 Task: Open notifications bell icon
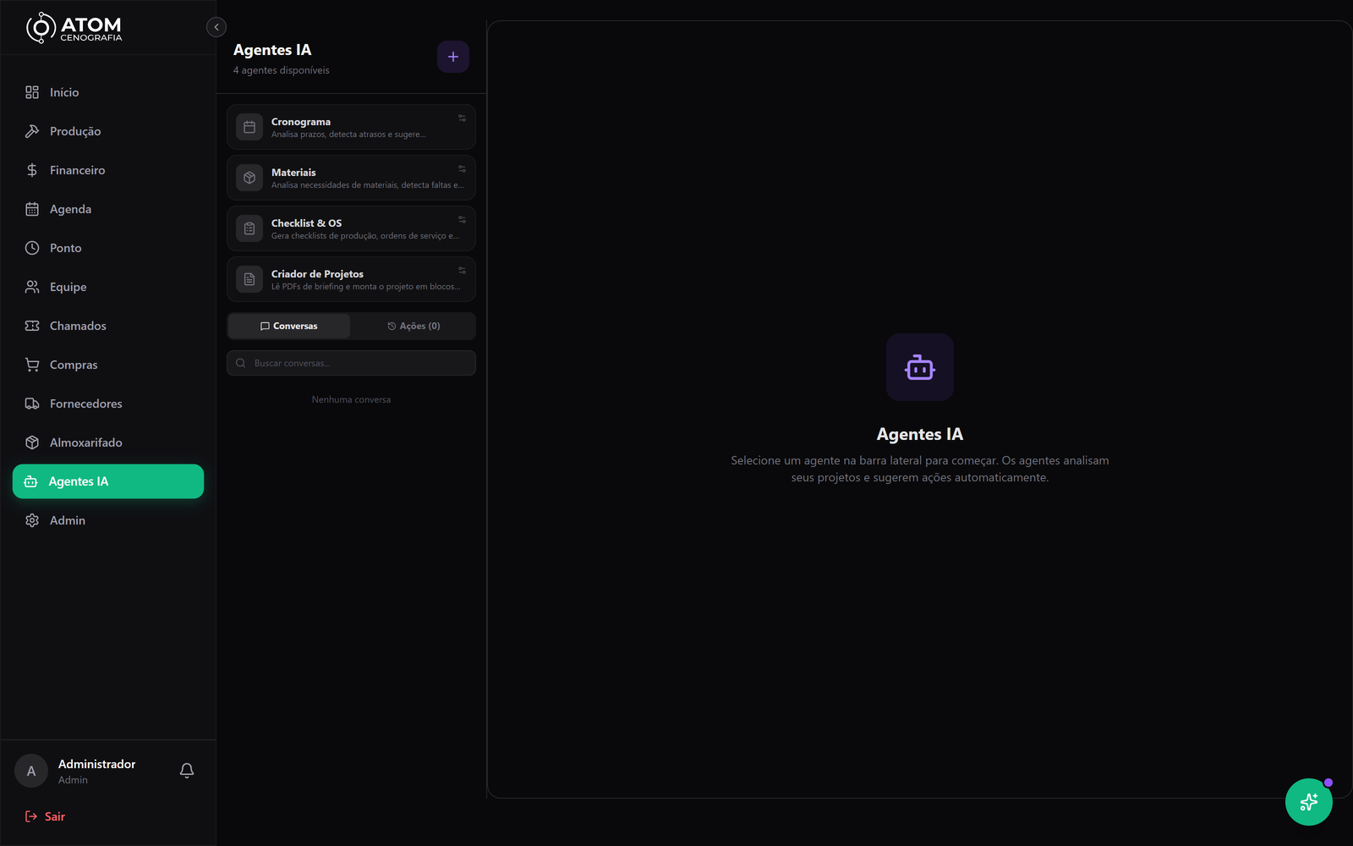click(x=187, y=771)
